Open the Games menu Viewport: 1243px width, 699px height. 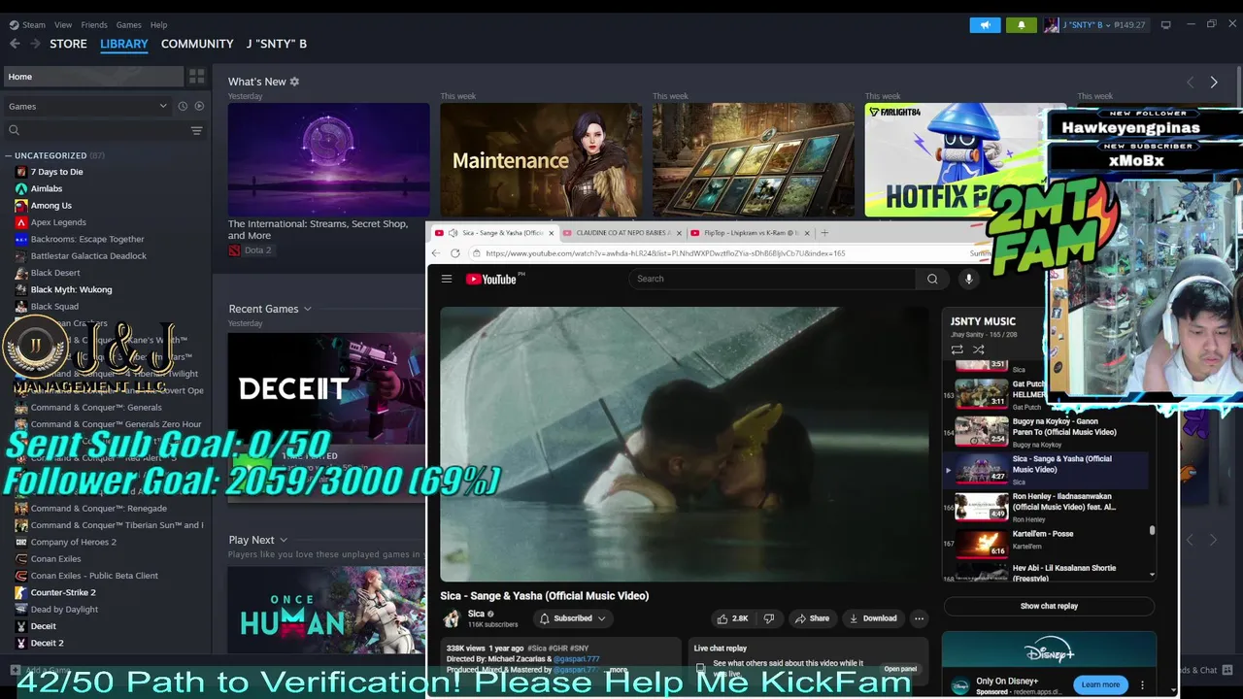click(128, 25)
